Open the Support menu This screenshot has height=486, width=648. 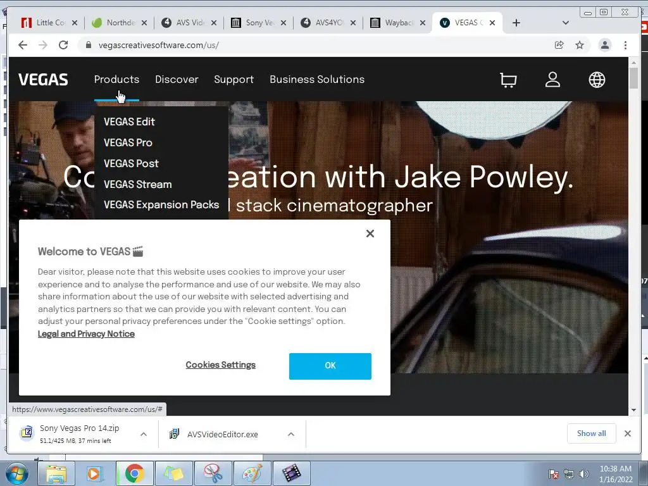[x=234, y=79]
